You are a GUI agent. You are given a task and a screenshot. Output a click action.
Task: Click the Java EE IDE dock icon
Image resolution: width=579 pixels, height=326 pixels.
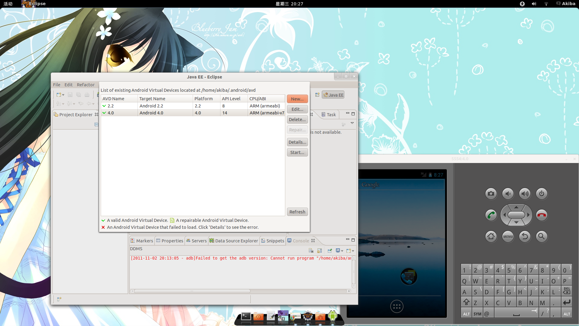pos(308,316)
